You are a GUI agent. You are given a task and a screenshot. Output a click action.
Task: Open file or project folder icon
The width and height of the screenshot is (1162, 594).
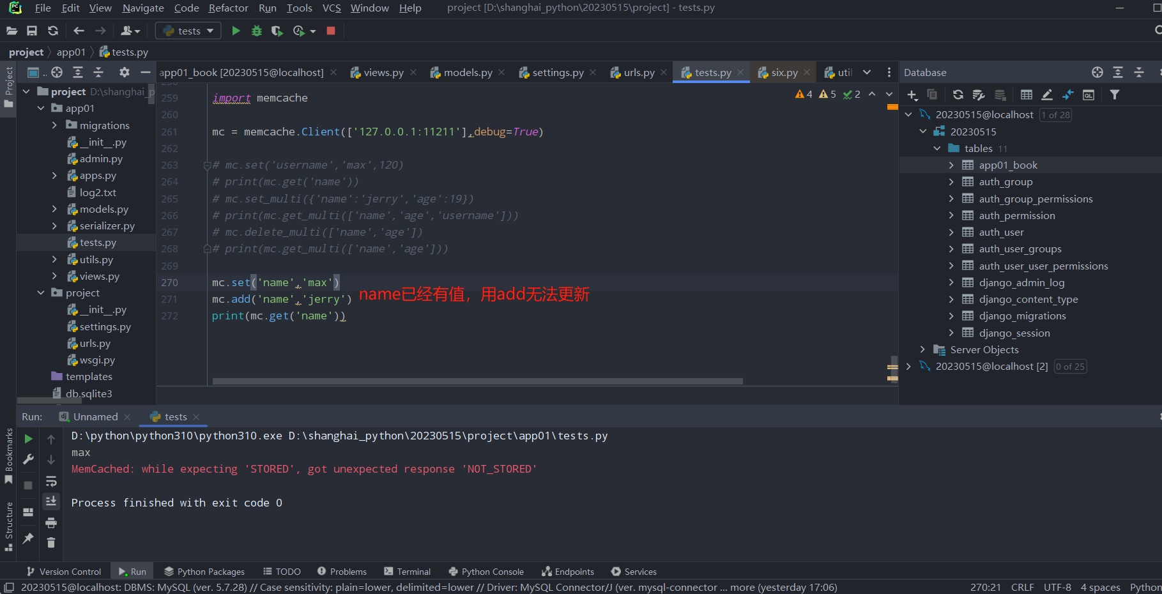click(x=11, y=31)
